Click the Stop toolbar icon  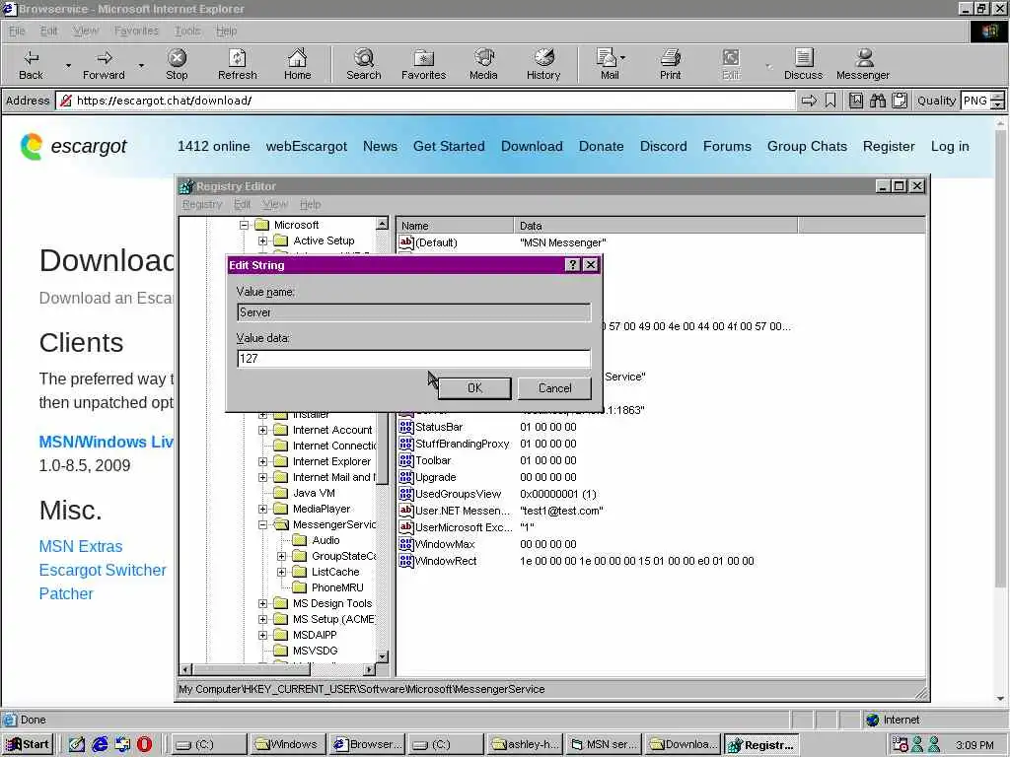[177, 64]
